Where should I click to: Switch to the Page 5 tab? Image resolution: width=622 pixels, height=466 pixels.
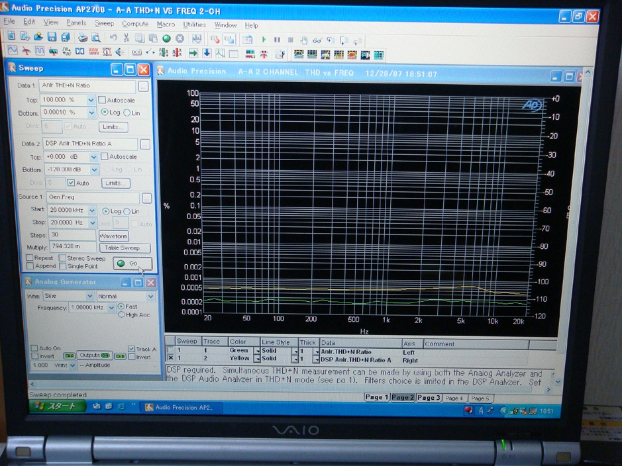pos(480,398)
